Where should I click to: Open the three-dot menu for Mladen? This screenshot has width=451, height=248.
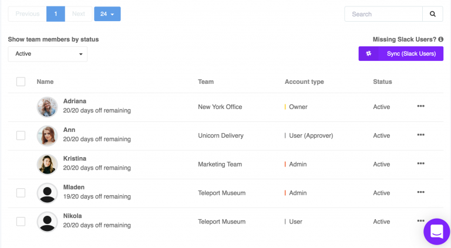click(421, 192)
